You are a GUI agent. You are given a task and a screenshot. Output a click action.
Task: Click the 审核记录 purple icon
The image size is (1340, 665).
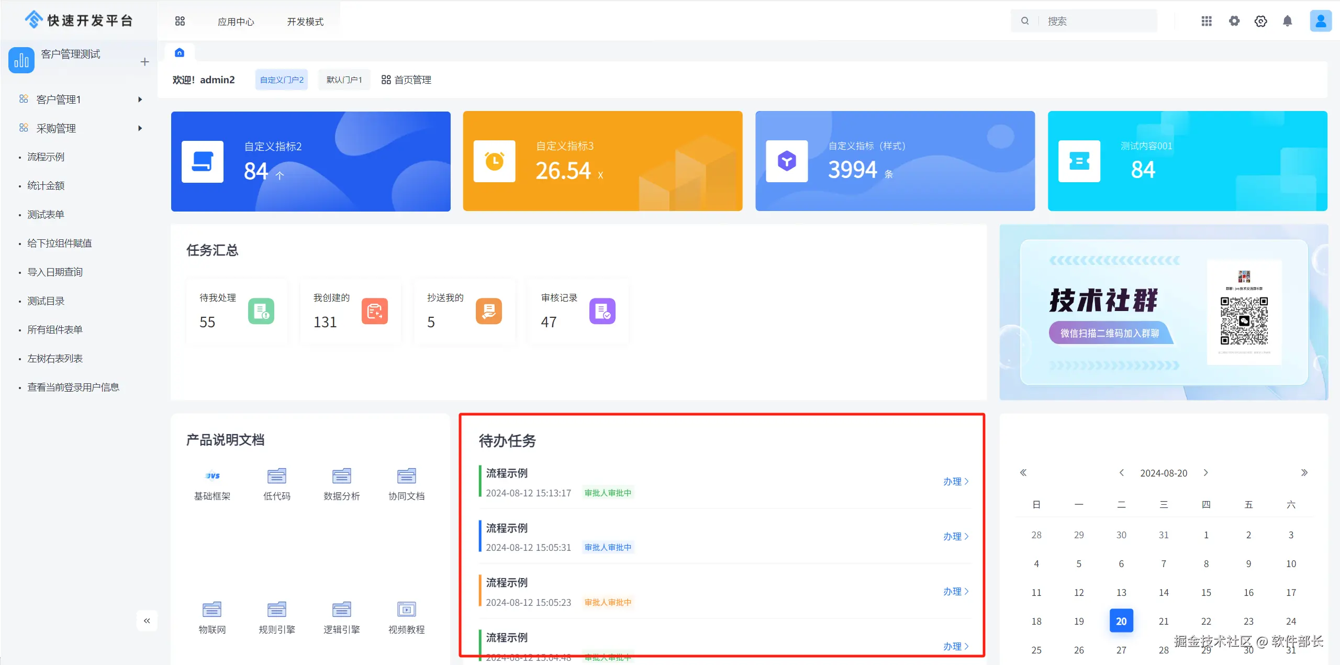[x=602, y=311]
